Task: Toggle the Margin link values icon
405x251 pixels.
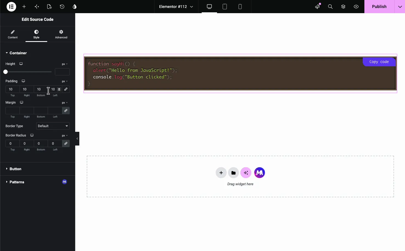Action: tap(66, 111)
